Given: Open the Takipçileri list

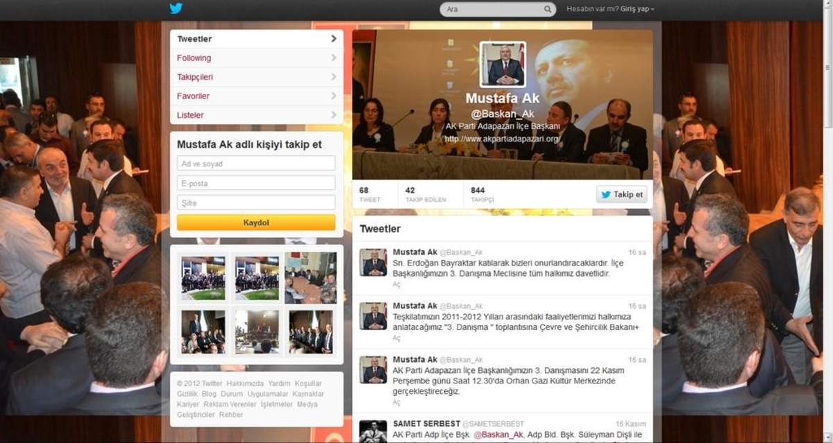Looking at the screenshot, I should (x=256, y=77).
